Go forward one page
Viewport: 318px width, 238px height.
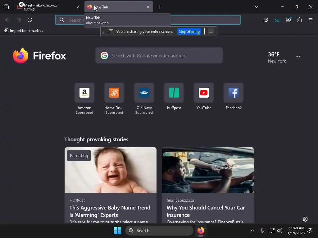tap(19, 20)
